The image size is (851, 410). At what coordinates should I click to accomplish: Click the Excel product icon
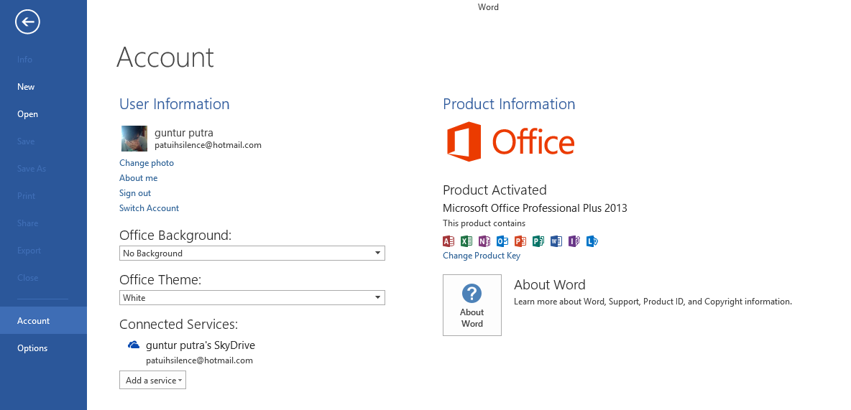466,241
